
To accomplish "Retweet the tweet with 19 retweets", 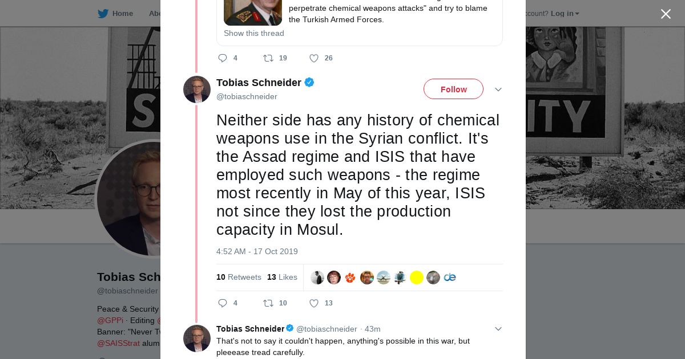I will coord(268,58).
